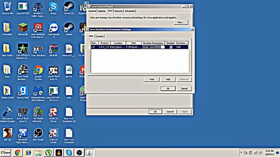Screen dimensions: 280x157
Task: Open the ROBLOX Studio desktop icon
Action: tap(53, 136)
